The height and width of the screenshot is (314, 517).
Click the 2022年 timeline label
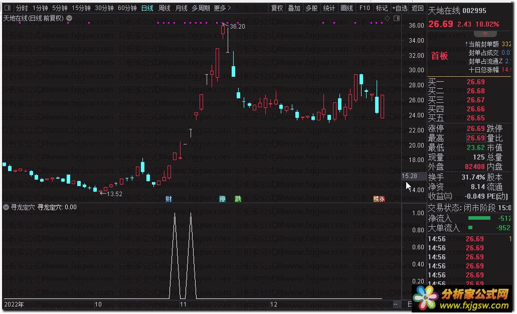[14, 304]
